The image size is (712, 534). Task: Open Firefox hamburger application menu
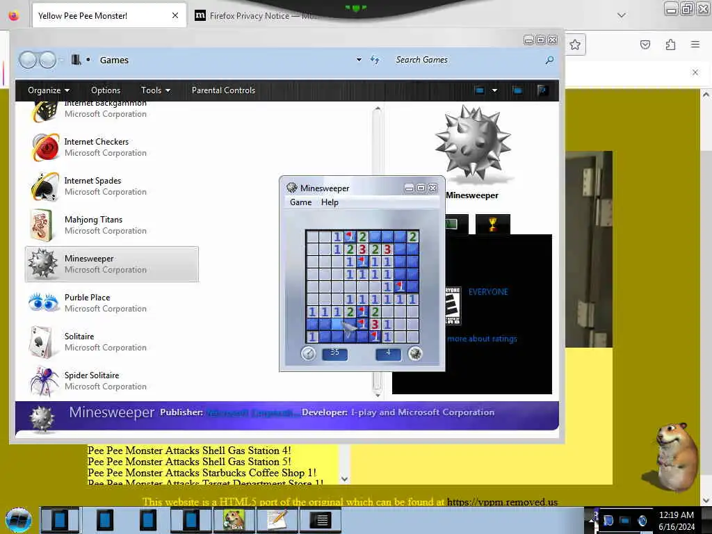[x=695, y=44]
